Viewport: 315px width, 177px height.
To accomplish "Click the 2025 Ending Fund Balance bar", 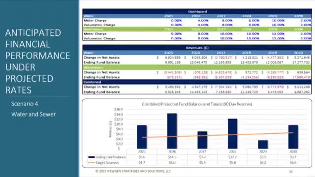I will (142, 137).
